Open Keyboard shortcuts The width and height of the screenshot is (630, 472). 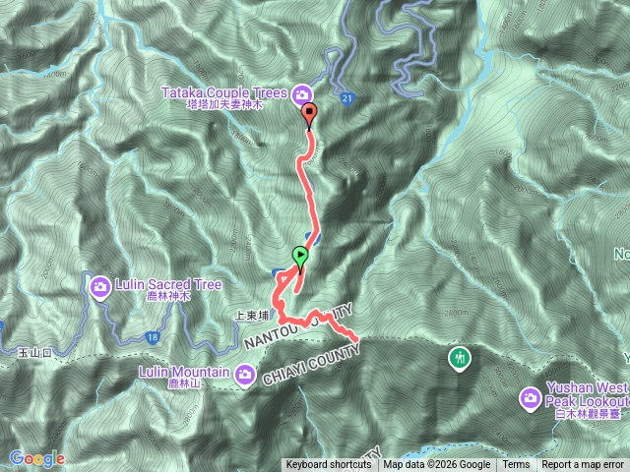coord(329,465)
